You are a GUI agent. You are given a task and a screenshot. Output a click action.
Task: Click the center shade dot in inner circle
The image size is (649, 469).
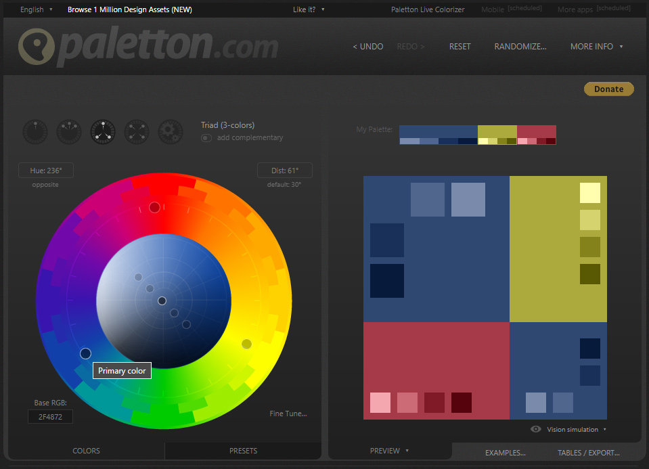click(x=162, y=301)
